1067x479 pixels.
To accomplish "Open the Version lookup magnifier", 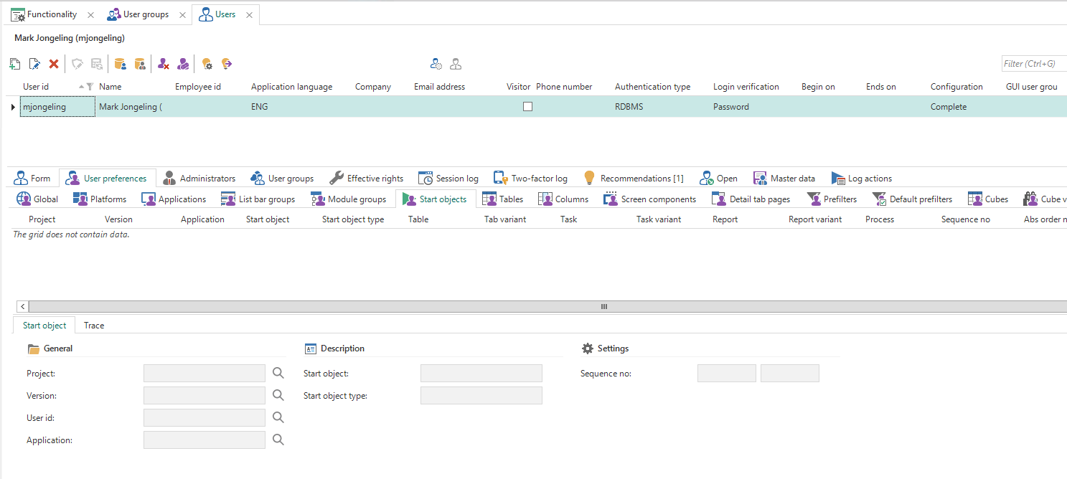I will point(278,395).
